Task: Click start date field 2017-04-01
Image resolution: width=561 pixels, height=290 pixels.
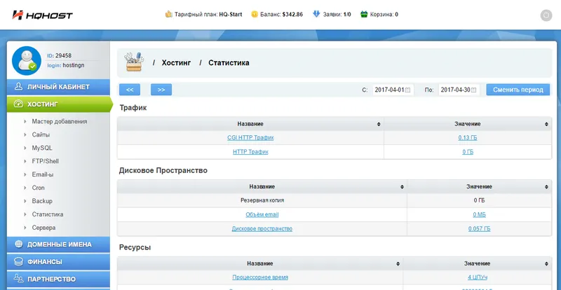Action: click(393, 90)
